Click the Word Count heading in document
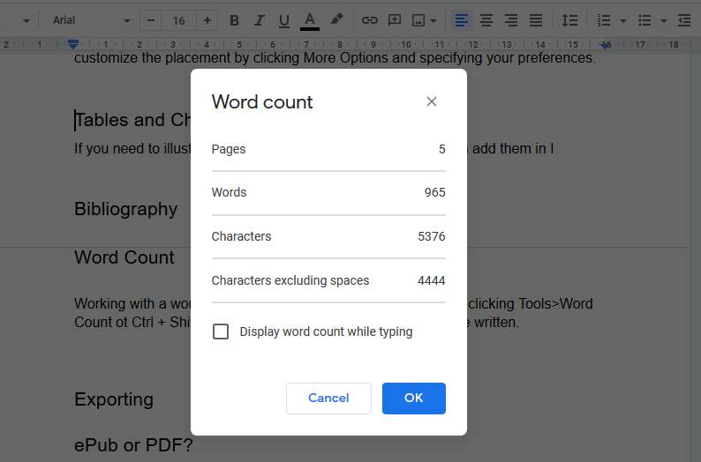 click(x=124, y=257)
